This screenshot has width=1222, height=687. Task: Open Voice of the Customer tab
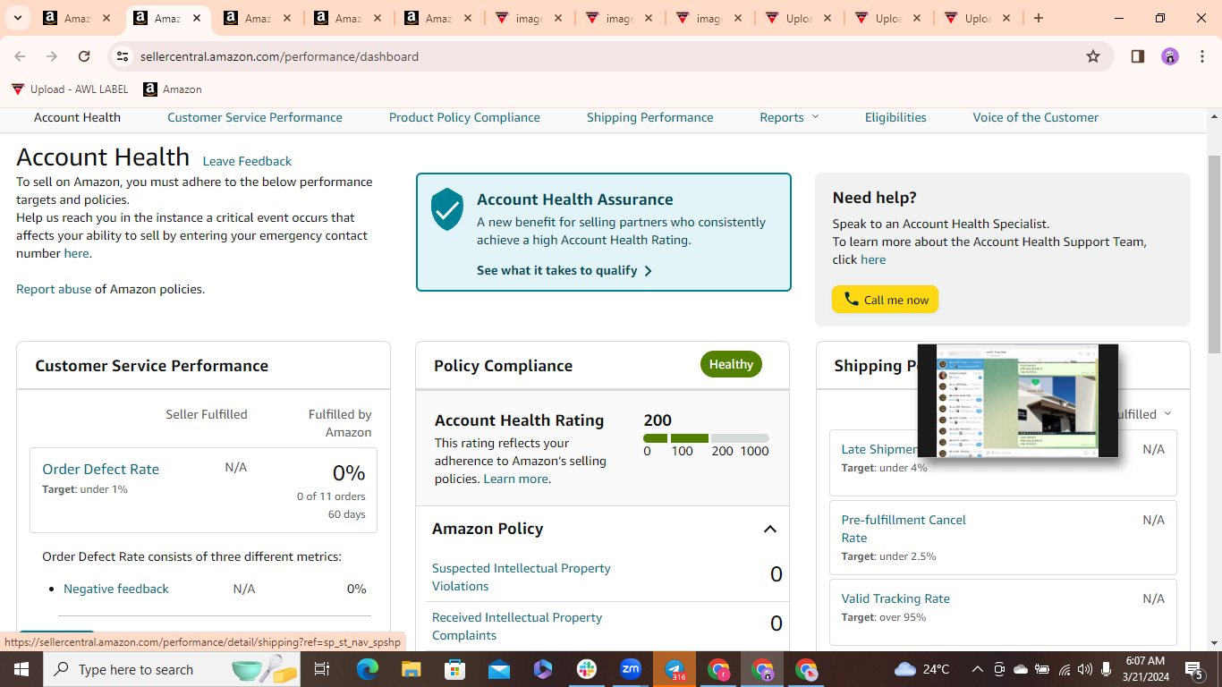(x=1036, y=117)
